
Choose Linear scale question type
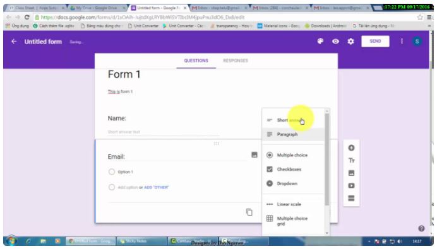293,204
